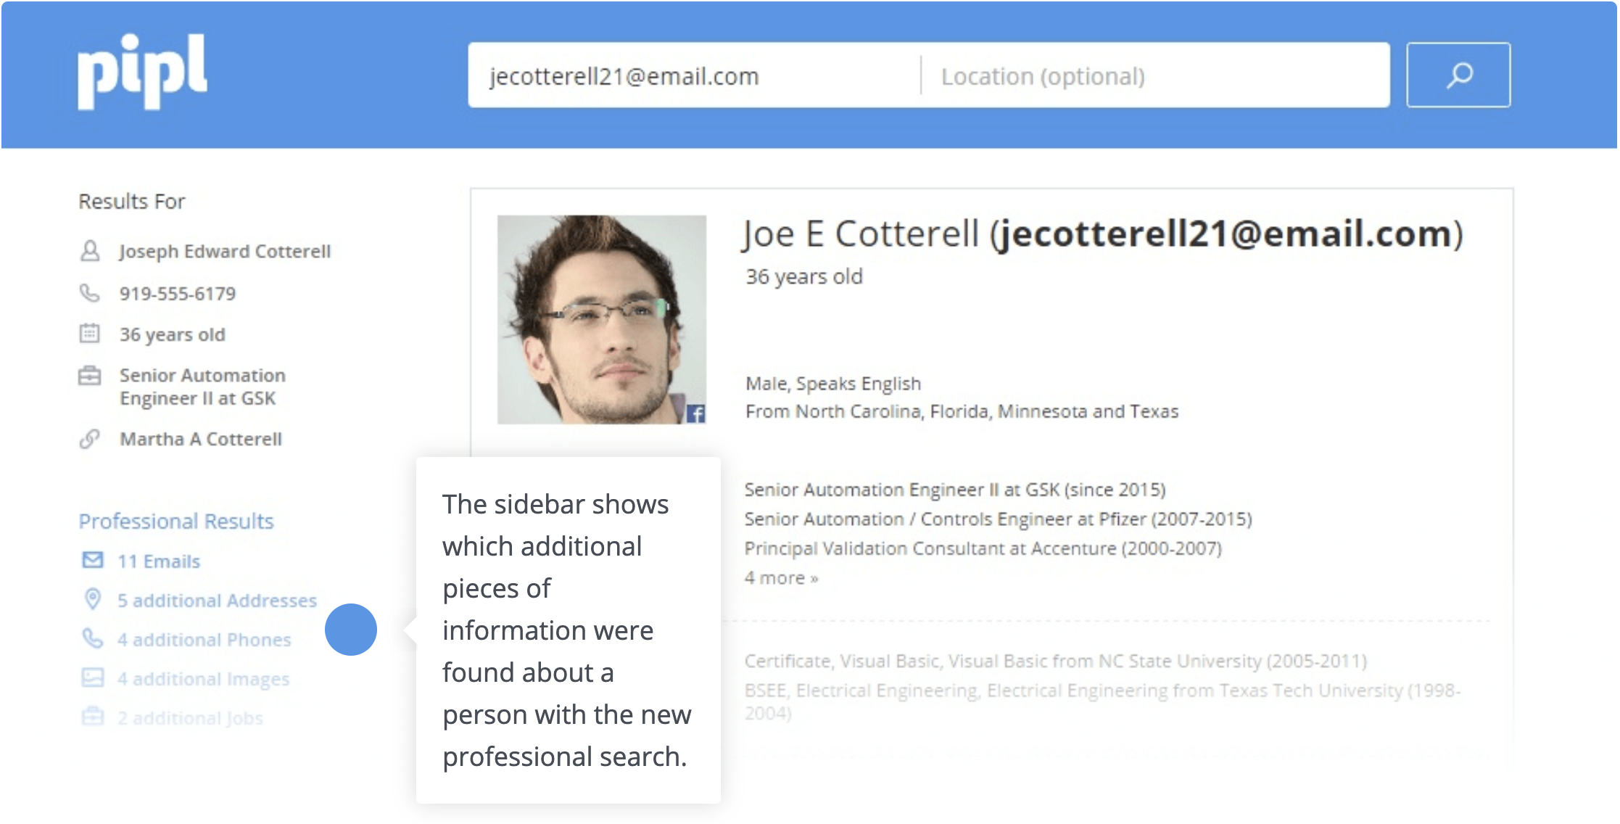Click the Facebook badge on profile photo

[x=695, y=413]
